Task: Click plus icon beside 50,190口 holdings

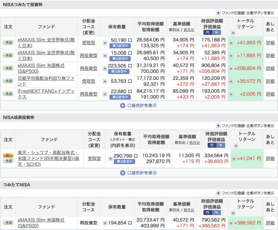Action: [105, 42]
